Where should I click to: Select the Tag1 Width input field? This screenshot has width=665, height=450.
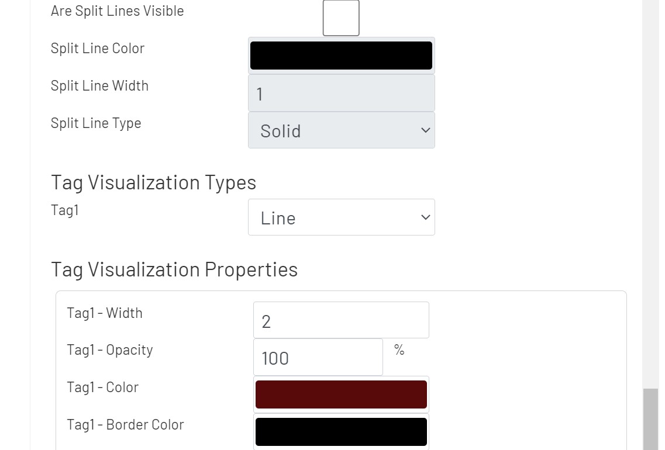341,320
